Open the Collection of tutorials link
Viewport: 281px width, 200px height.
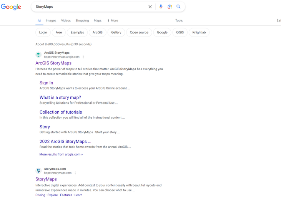pos(61,112)
